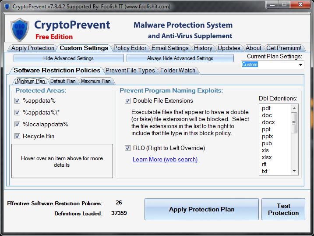Toggle RLO (Right-to-Left Override) checkbox

tap(127, 148)
